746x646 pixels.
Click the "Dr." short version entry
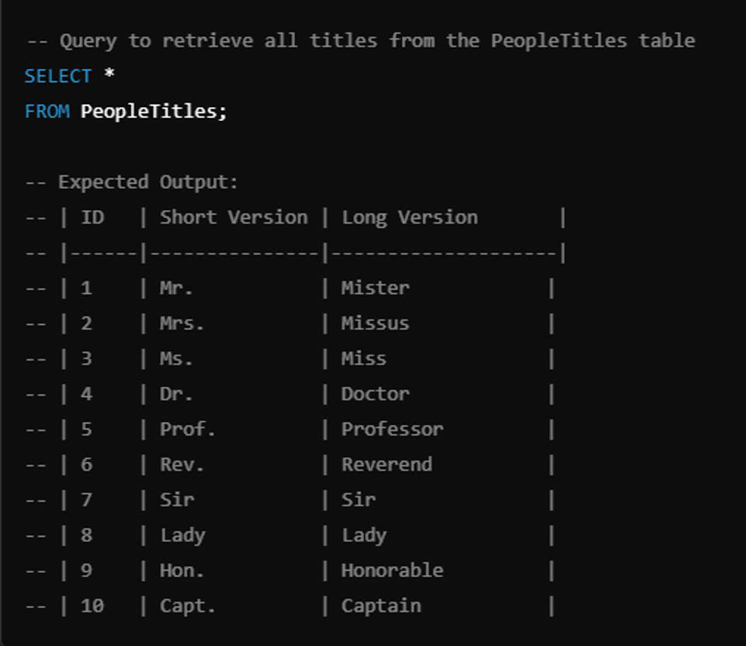177,394
